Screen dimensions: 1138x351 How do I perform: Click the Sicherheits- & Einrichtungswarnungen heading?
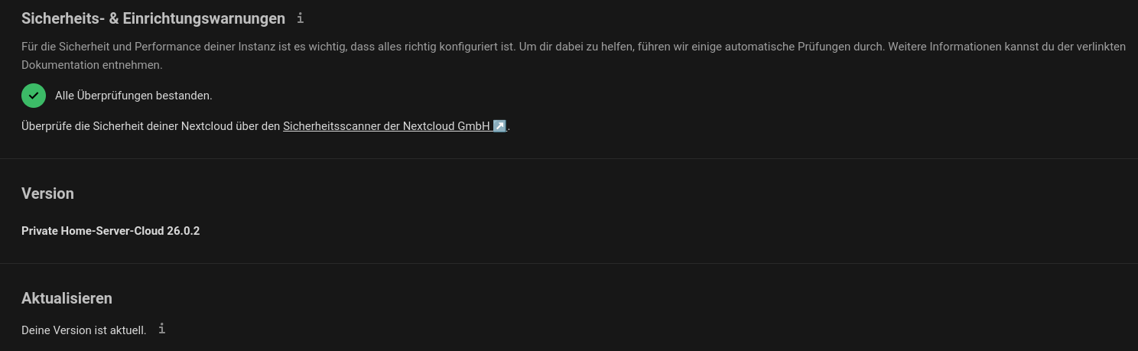click(x=153, y=18)
